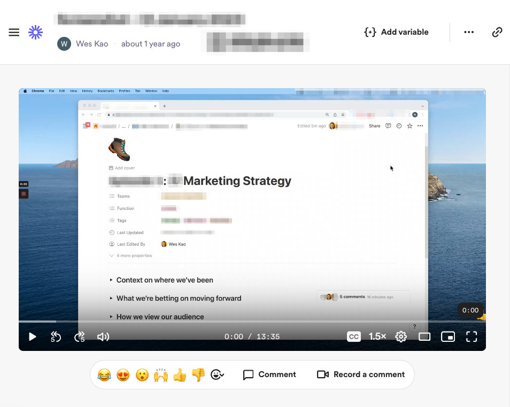Screen dimensions: 510x407
Task: Click the Comment button
Action: click(269, 374)
